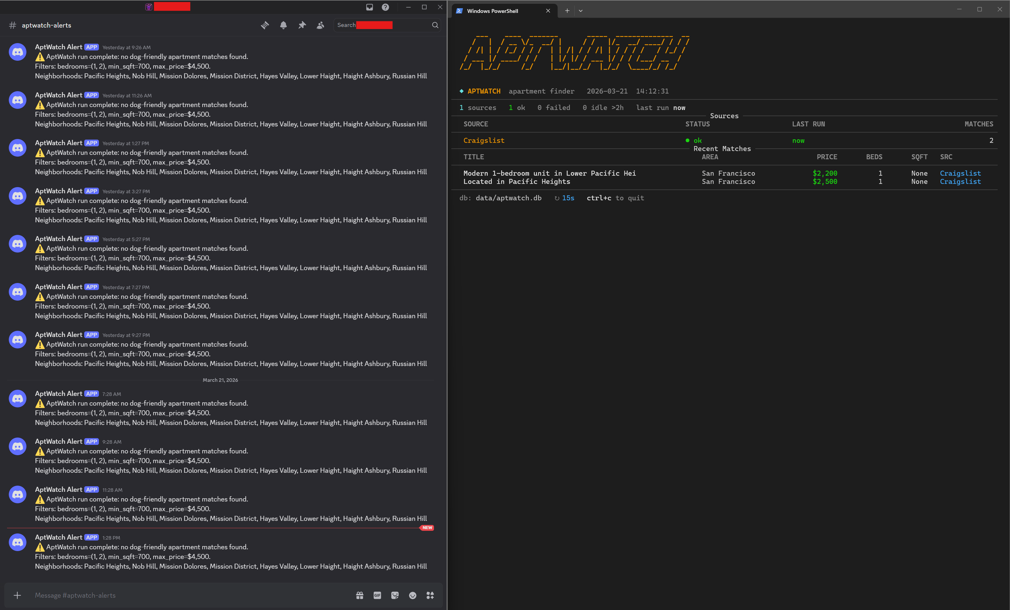This screenshot has width=1010, height=610.
Task: Open AptWatch Alert profile on 9:26 AM message
Action: pyautogui.click(x=59, y=47)
